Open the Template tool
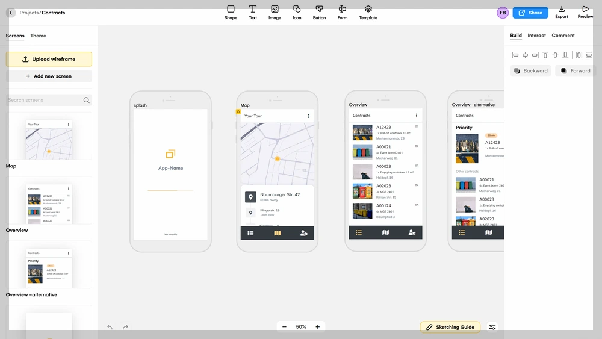The image size is (602, 339). click(368, 12)
